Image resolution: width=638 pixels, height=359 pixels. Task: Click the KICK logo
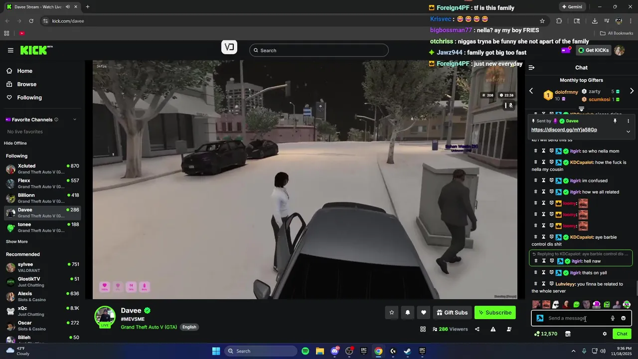pos(36,50)
